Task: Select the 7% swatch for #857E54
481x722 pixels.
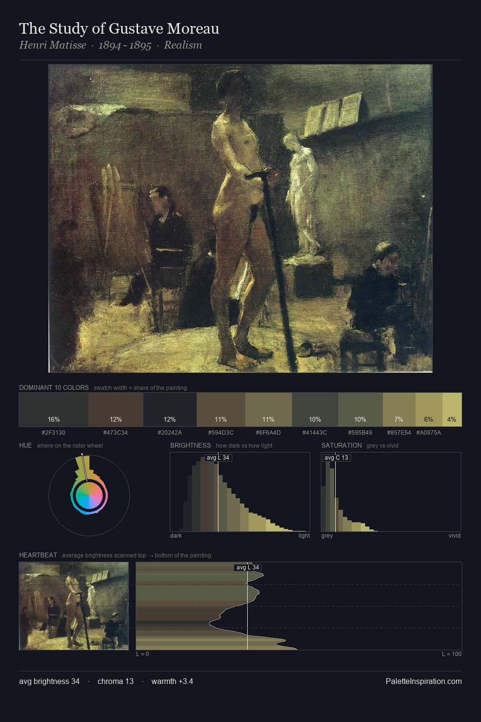Action: click(x=399, y=410)
